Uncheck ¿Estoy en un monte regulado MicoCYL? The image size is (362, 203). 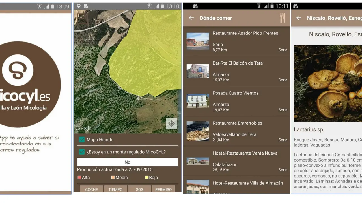[82, 152]
